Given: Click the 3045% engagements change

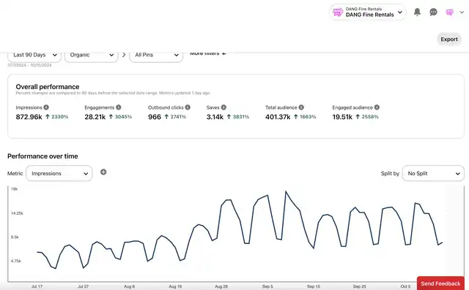Looking at the screenshot, I should (123, 117).
